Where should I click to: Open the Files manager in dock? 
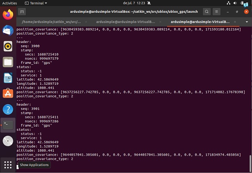(x=8, y=62)
